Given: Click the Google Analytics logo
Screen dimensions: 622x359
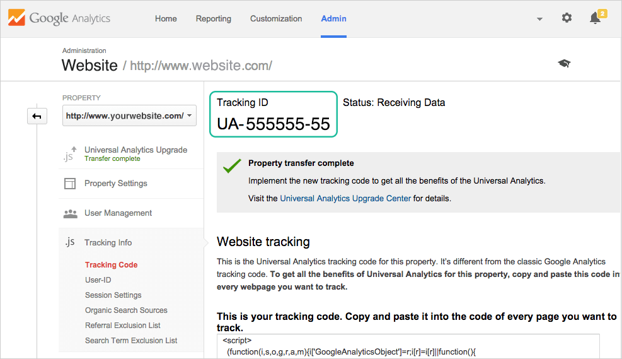Looking at the screenshot, I should point(59,18).
